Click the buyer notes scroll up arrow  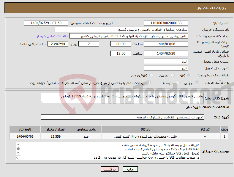(x=18, y=145)
